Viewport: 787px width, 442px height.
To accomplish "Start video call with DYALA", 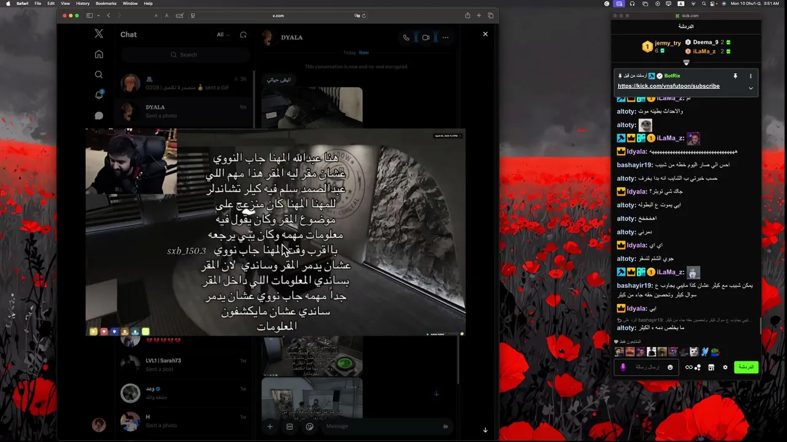I will click(x=425, y=37).
